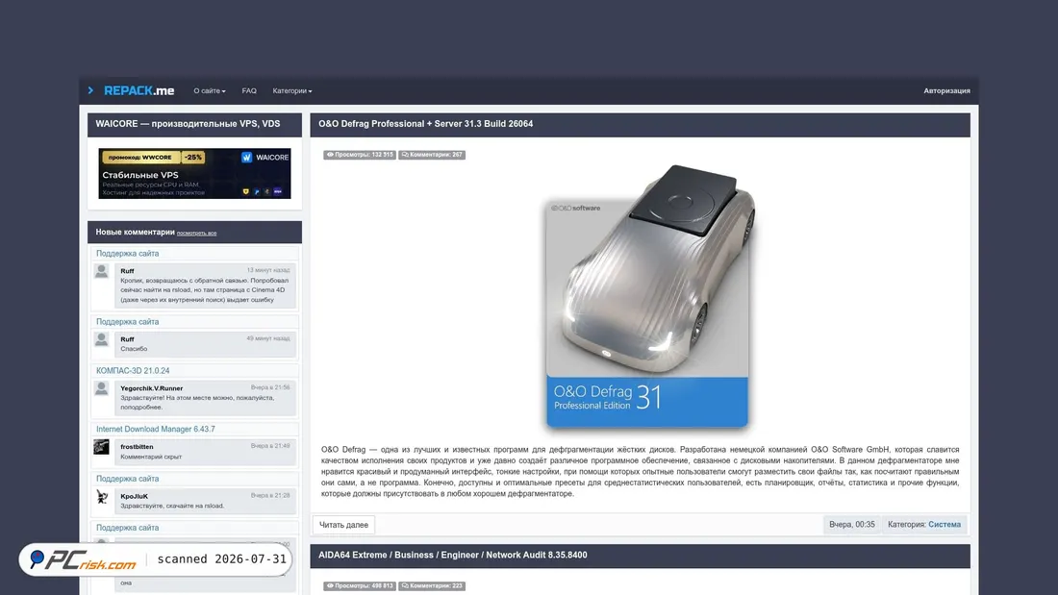Click the Просмотры: 132 515 views badge

[x=360, y=155]
